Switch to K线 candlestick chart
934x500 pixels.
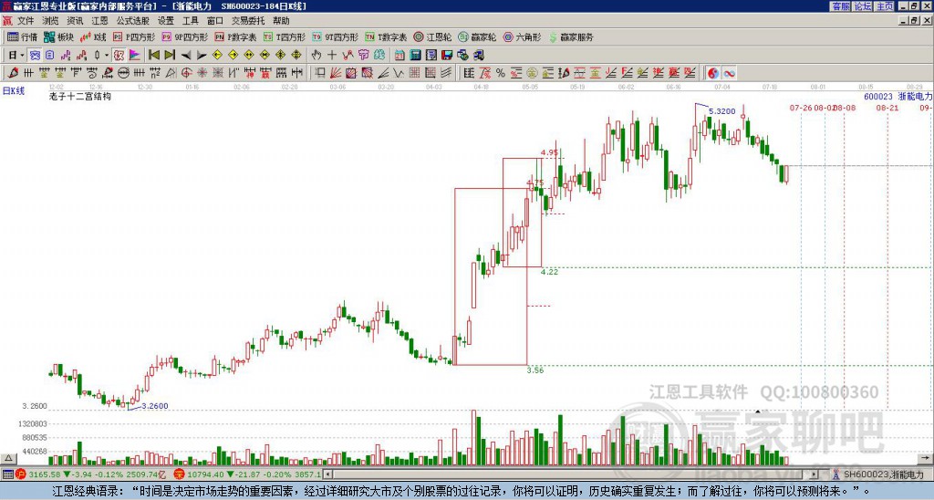pyautogui.click(x=93, y=36)
